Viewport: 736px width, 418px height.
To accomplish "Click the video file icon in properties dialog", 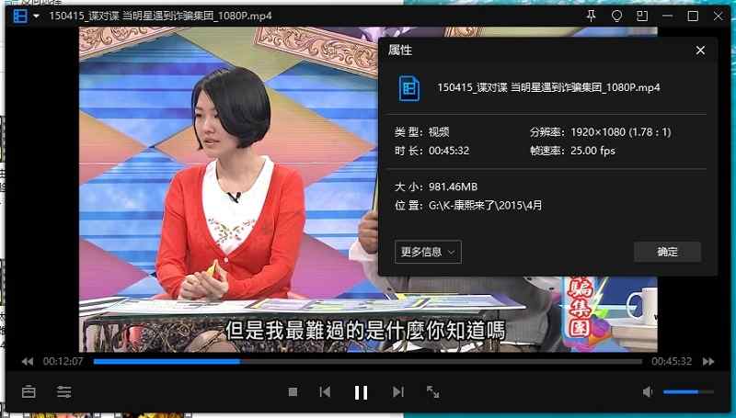I will click(408, 87).
